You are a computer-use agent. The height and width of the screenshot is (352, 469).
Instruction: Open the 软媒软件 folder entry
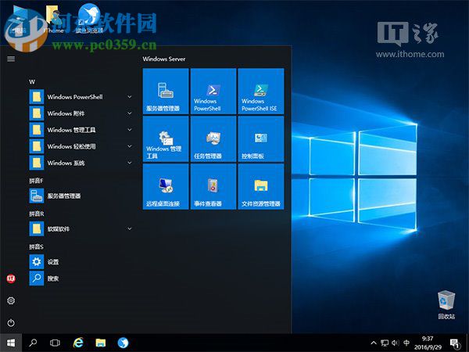pos(81,229)
